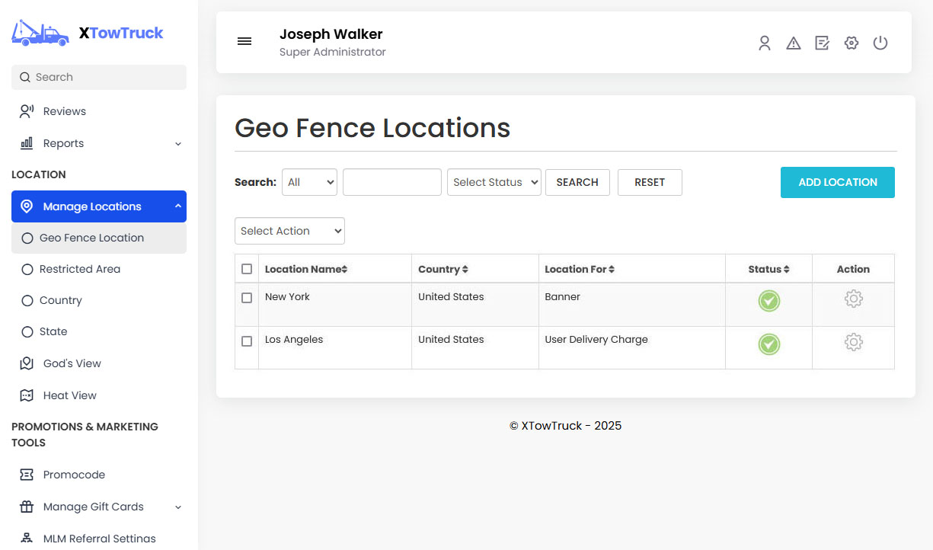933x550 pixels.
Task: Open the settings gear in header
Action: pos(852,43)
